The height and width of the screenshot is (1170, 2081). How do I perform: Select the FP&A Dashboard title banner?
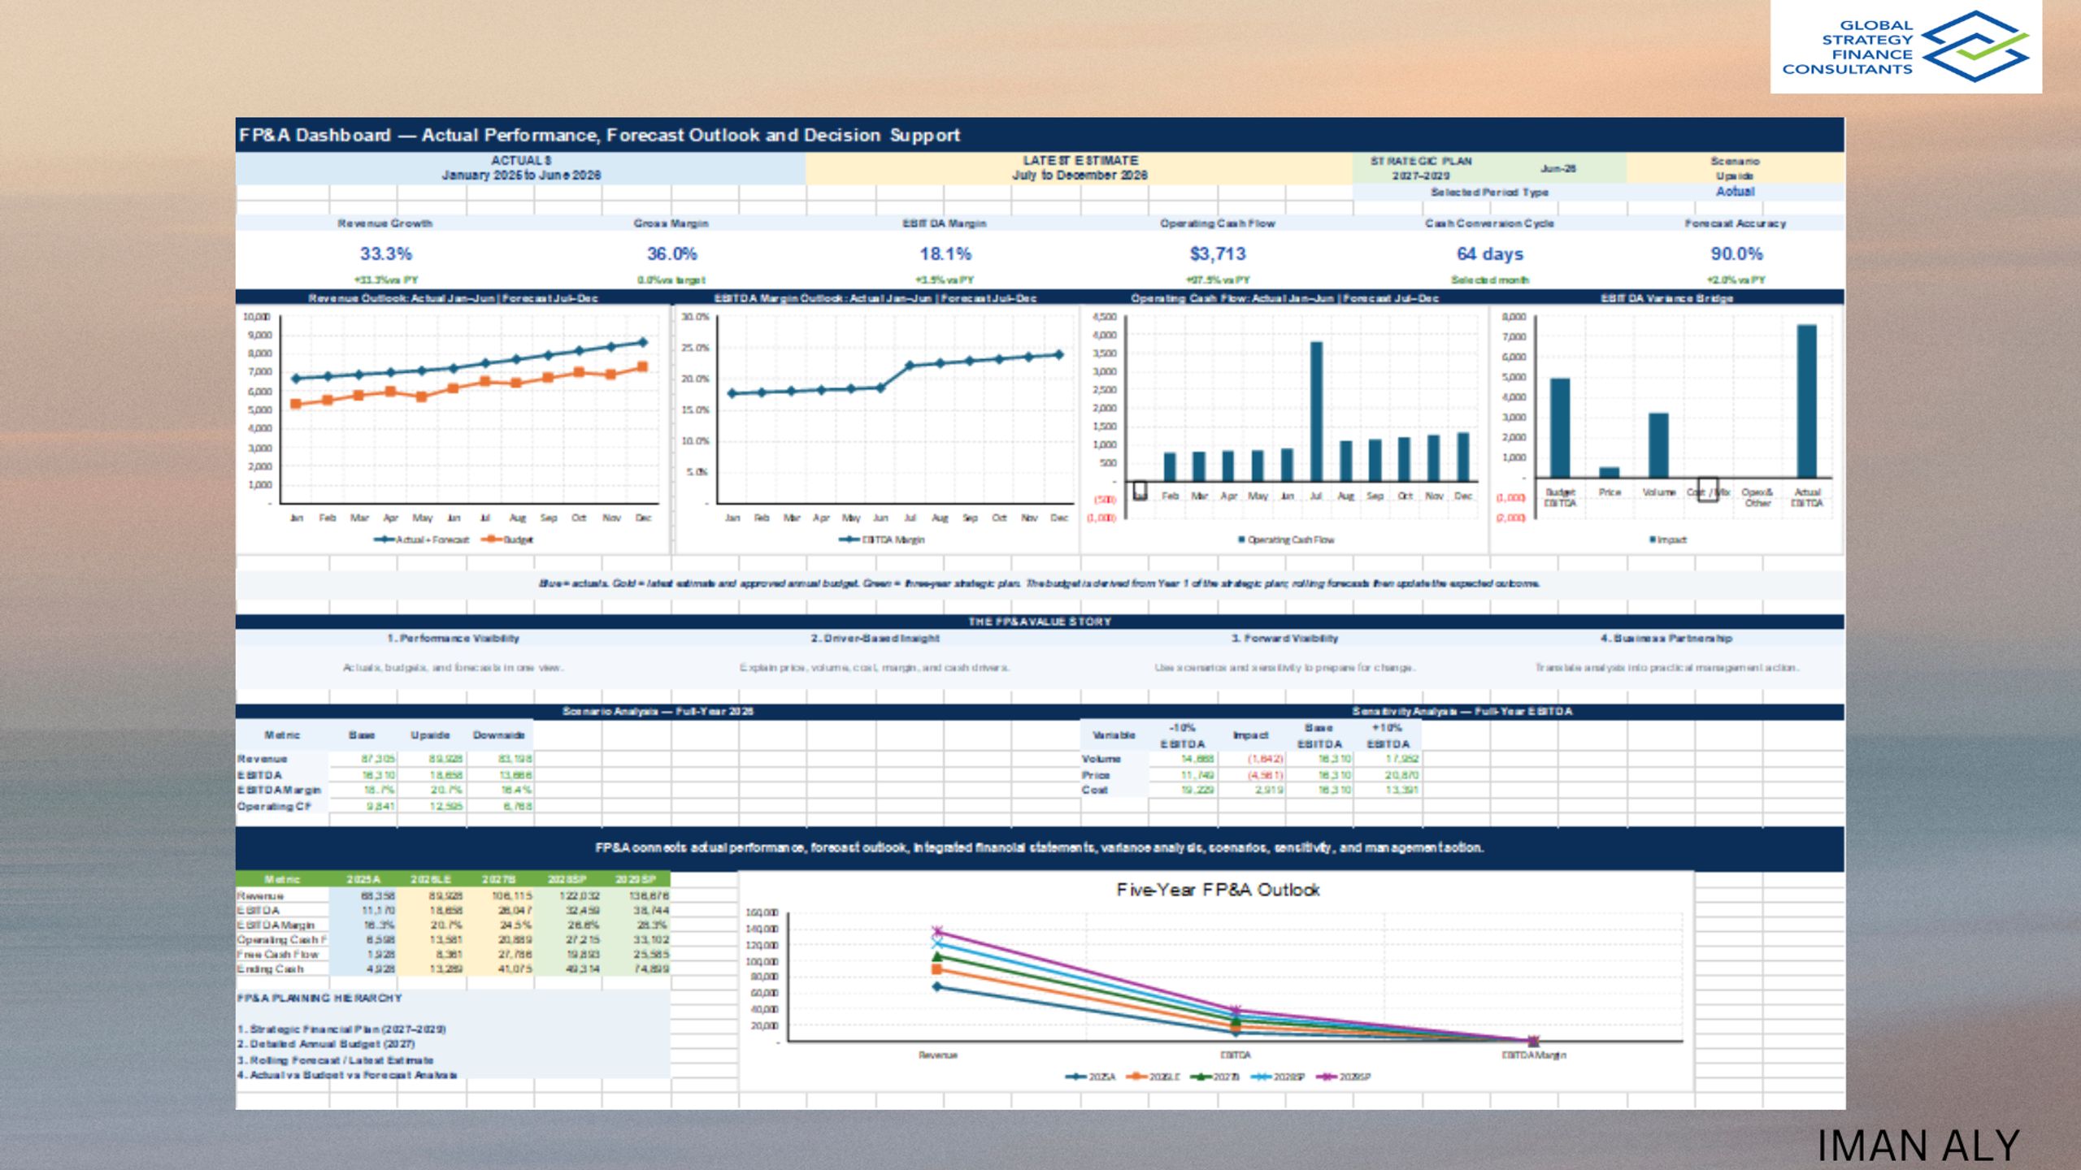click(x=1040, y=135)
